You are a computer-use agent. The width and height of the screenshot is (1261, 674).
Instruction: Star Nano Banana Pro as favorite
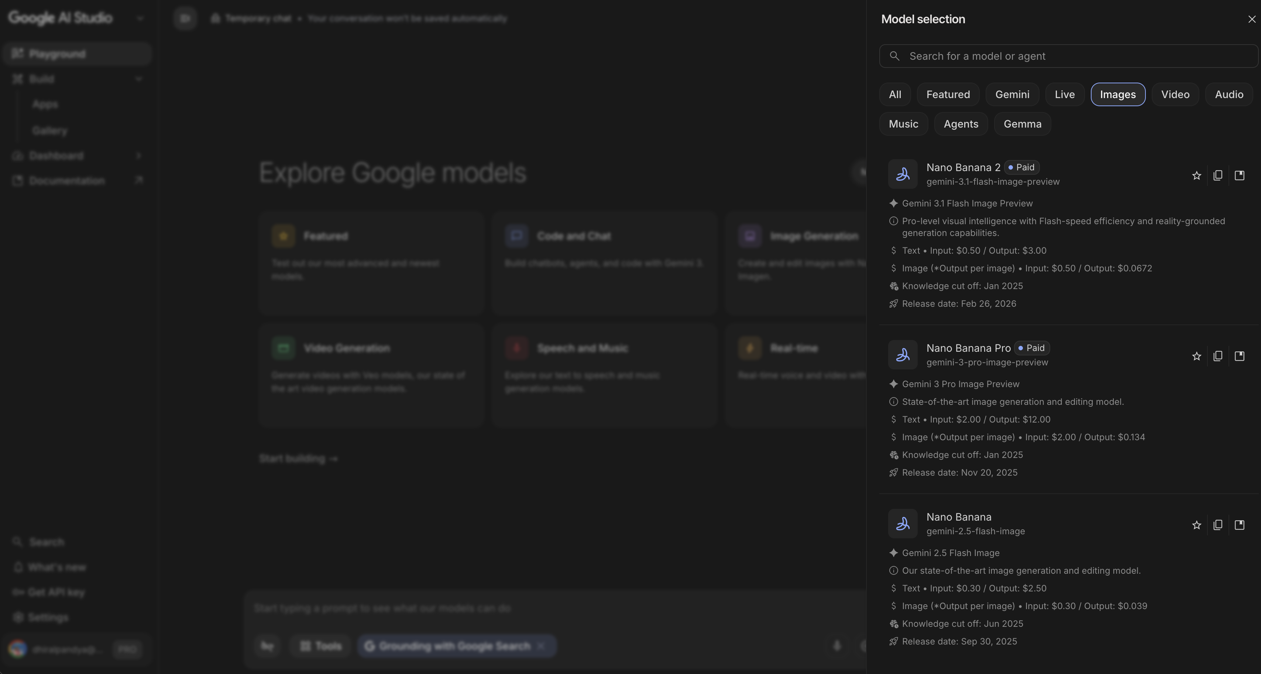tap(1196, 356)
